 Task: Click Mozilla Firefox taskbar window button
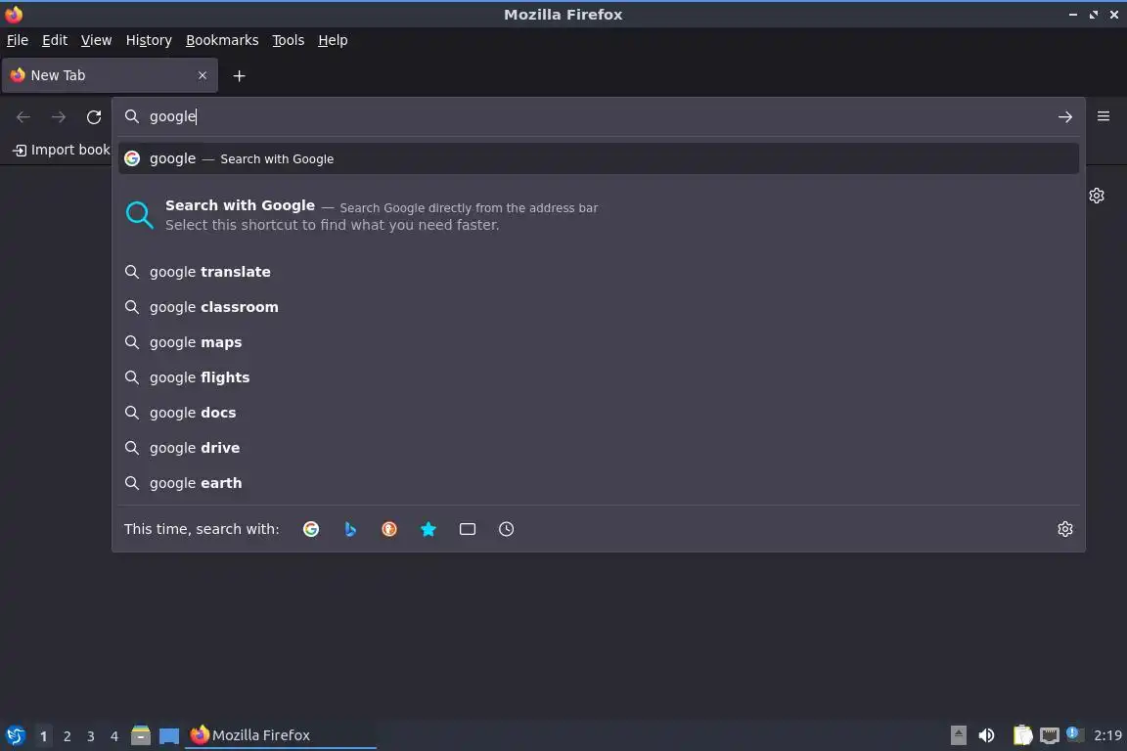click(281, 735)
